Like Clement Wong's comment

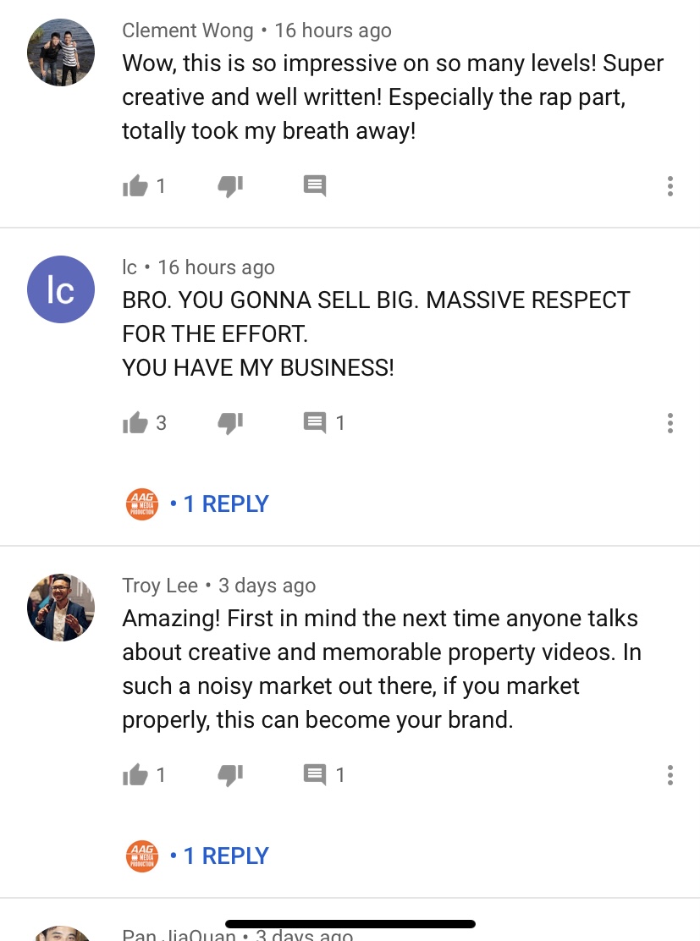[x=135, y=186]
